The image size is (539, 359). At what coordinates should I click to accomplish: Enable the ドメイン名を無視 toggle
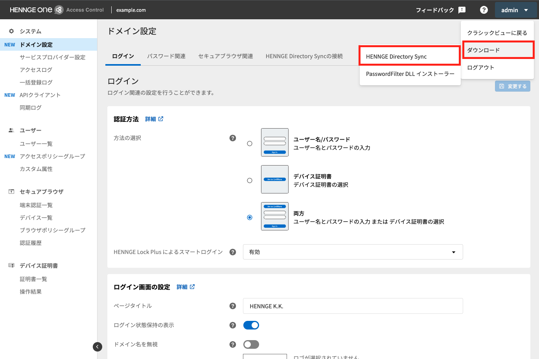[x=251, y=344]
